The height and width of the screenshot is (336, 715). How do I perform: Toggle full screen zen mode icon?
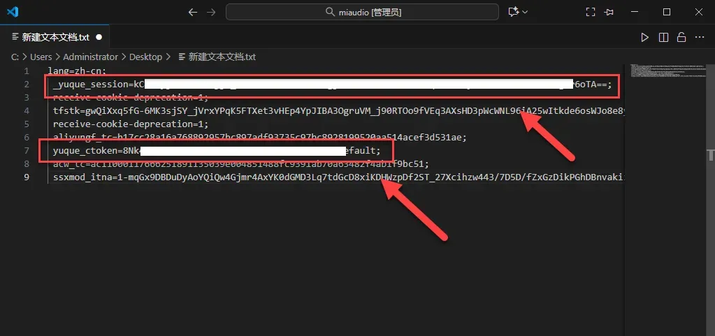591,12
